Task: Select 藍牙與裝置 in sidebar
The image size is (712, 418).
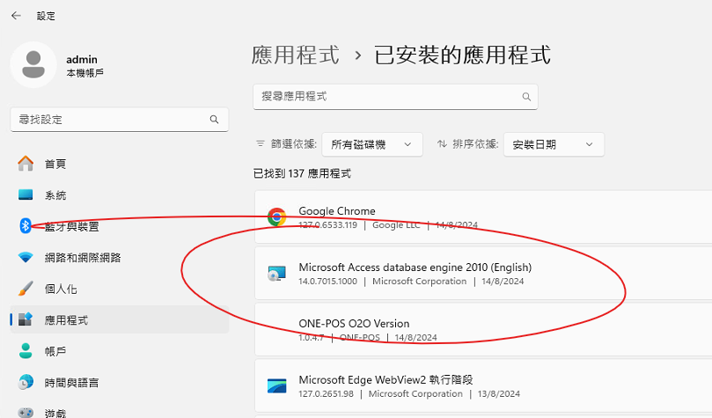Action: [x=120, y=226]
